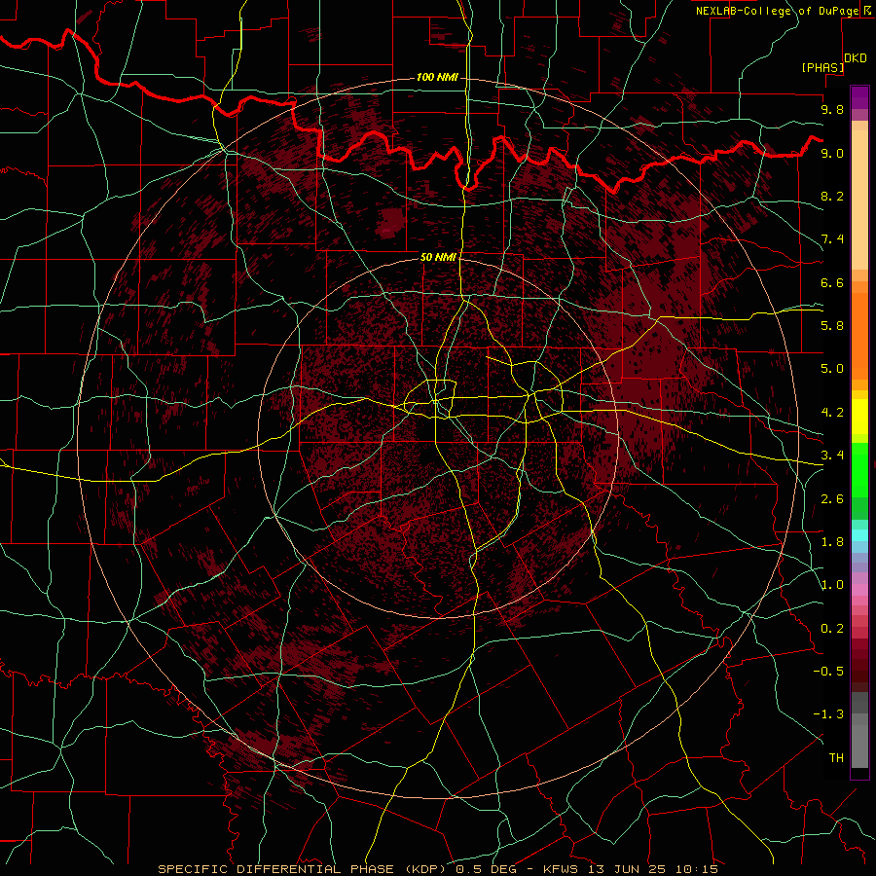Click the 6.6 scale label

point(832,282)
